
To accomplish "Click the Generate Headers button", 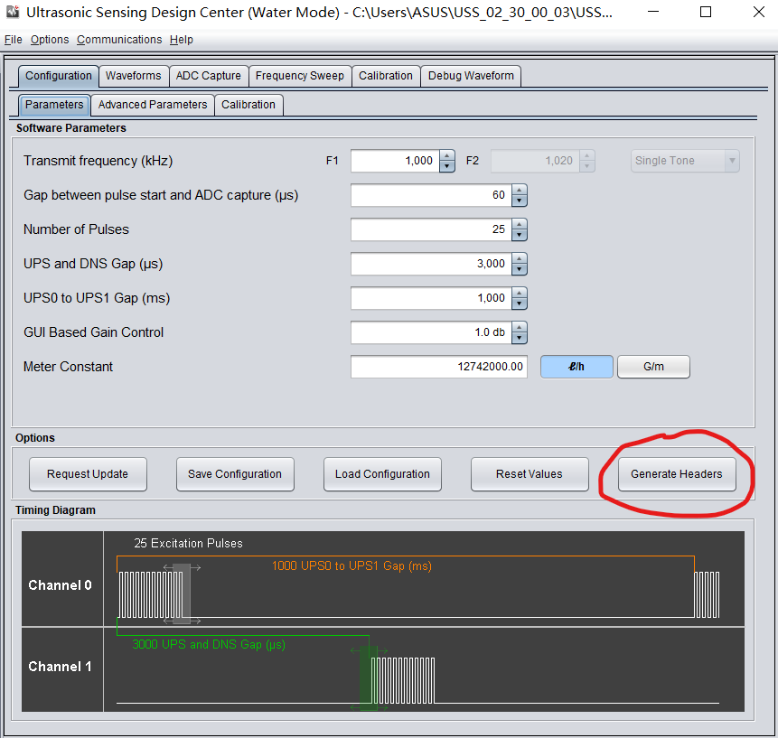I will (676, 473).
